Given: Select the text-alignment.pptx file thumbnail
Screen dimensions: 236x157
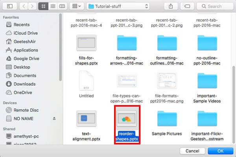Looking at the screenshot, I should 87,118.
